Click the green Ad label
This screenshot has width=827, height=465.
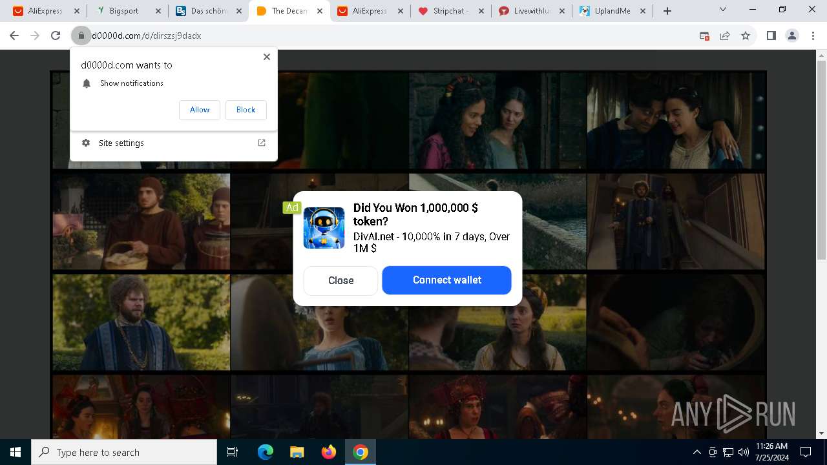pos(292,207)
